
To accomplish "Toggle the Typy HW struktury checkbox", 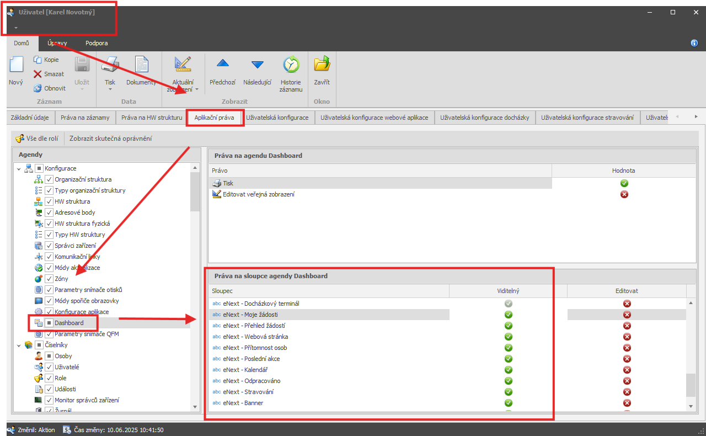I will [x=49, y=235].
